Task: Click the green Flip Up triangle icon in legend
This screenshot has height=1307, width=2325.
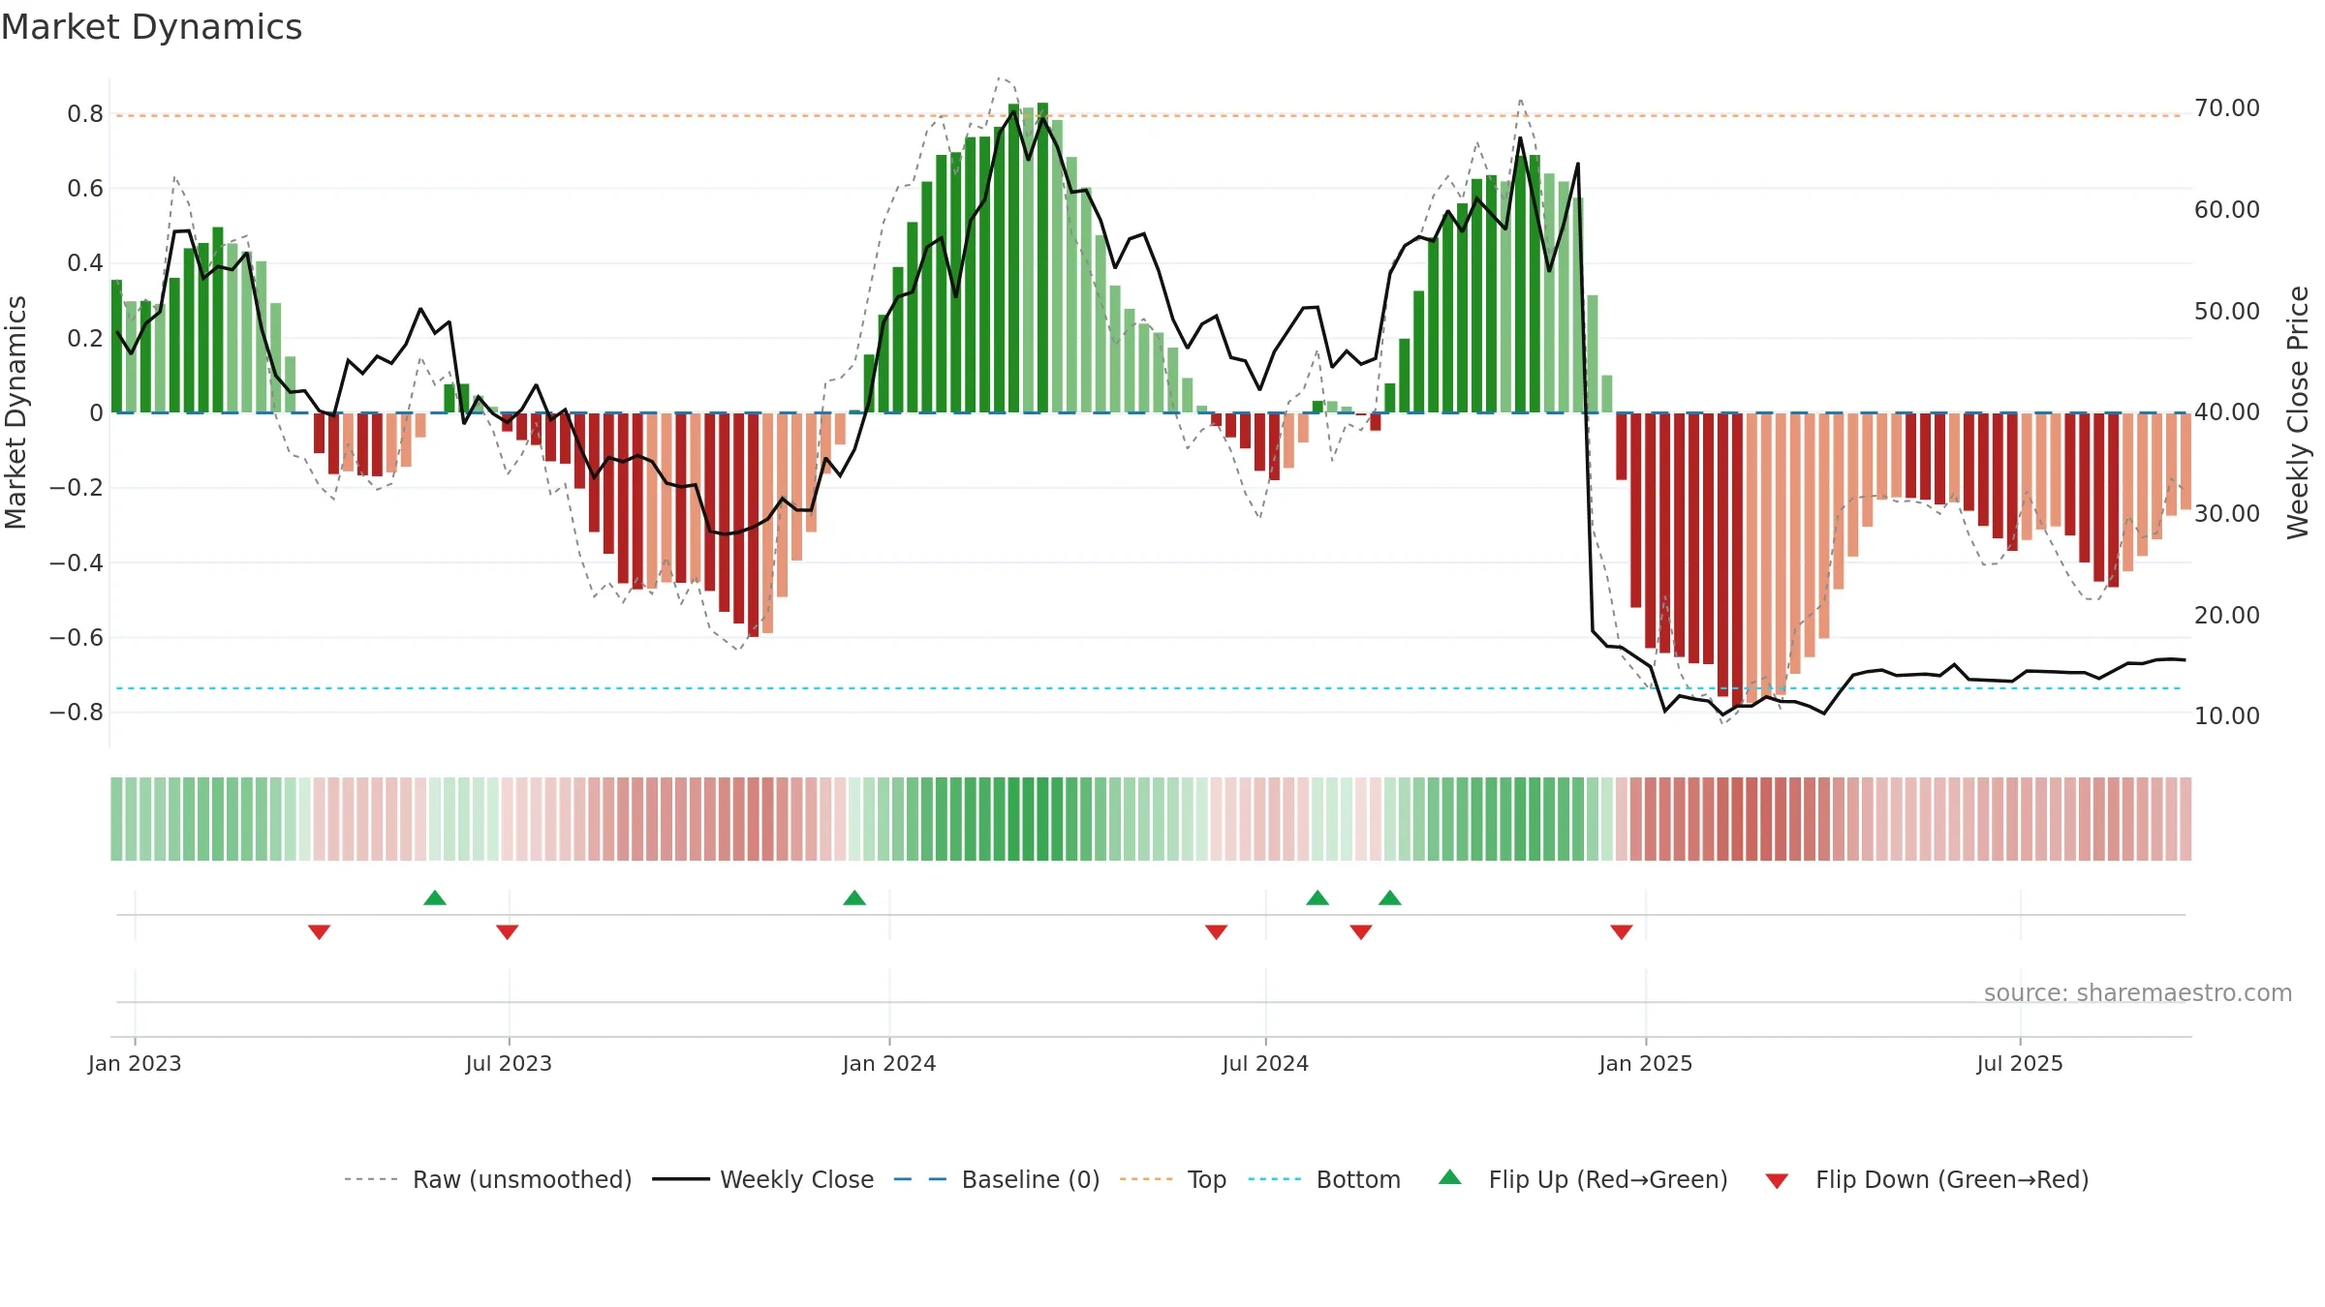Action: coord(1450,1177)
